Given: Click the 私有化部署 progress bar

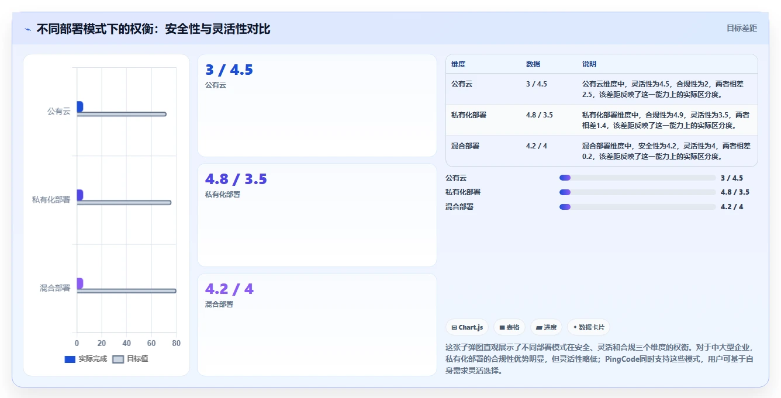Looking at the screenshot, I should pyautogui.click(x=637, y=192).
